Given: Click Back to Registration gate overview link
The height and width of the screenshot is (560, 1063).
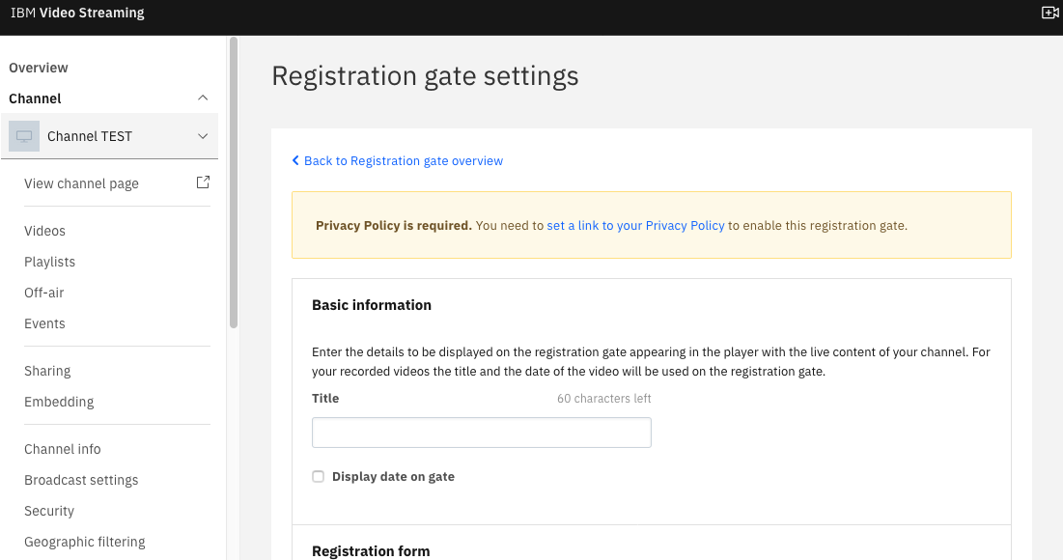Looking at the screenshot, I should 404,160.
